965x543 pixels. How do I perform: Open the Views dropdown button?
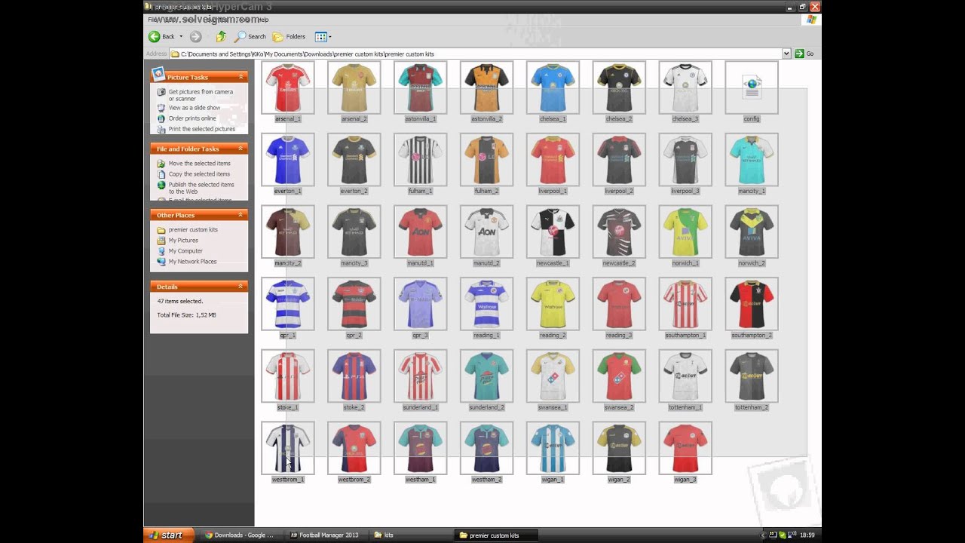pyautogui.click(x=323, y=36)
